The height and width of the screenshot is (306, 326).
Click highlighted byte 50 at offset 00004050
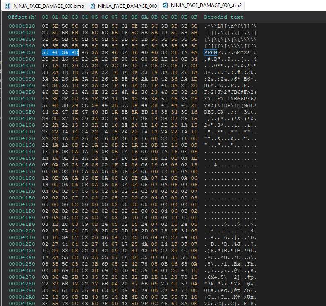(45, 52)
